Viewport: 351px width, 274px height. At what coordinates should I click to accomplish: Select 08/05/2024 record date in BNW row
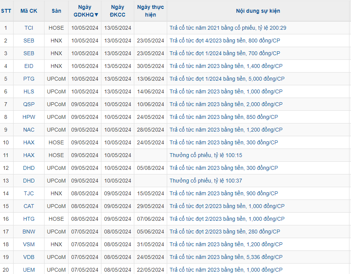(x=118, y=232)
